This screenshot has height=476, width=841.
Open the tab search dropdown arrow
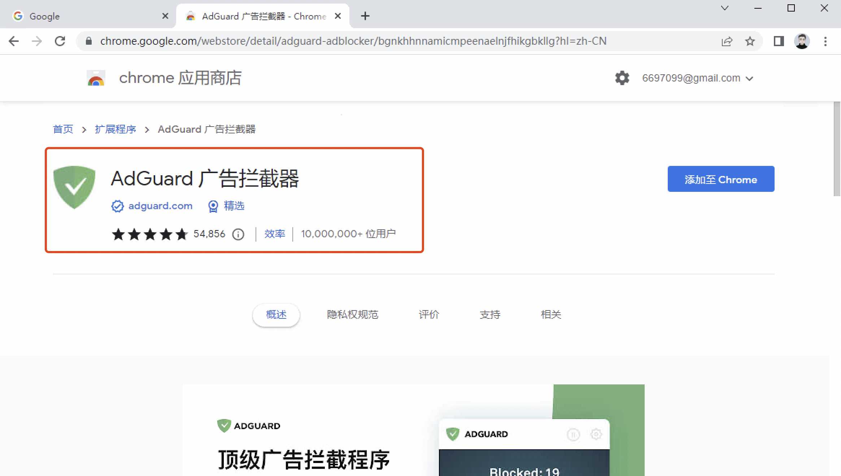click(x=724, y=8)
